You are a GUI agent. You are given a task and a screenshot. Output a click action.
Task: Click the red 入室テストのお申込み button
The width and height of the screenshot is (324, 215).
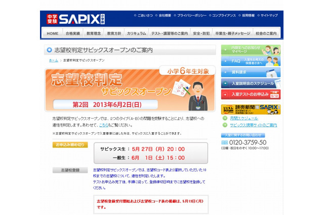click(251, 94)
